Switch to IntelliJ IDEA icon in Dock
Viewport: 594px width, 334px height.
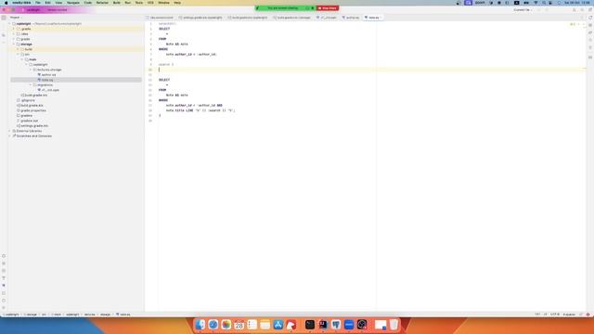pyautogui.click(x=323, y=325)
